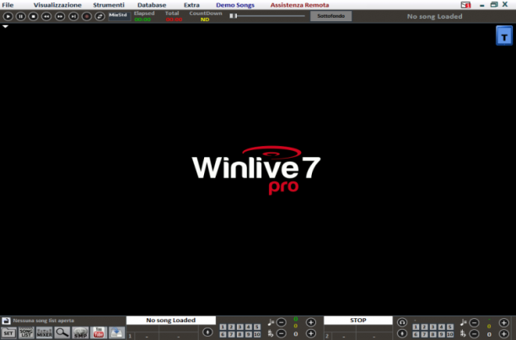
Task: Open the Demo Songs menu
Action: point(235,5)
